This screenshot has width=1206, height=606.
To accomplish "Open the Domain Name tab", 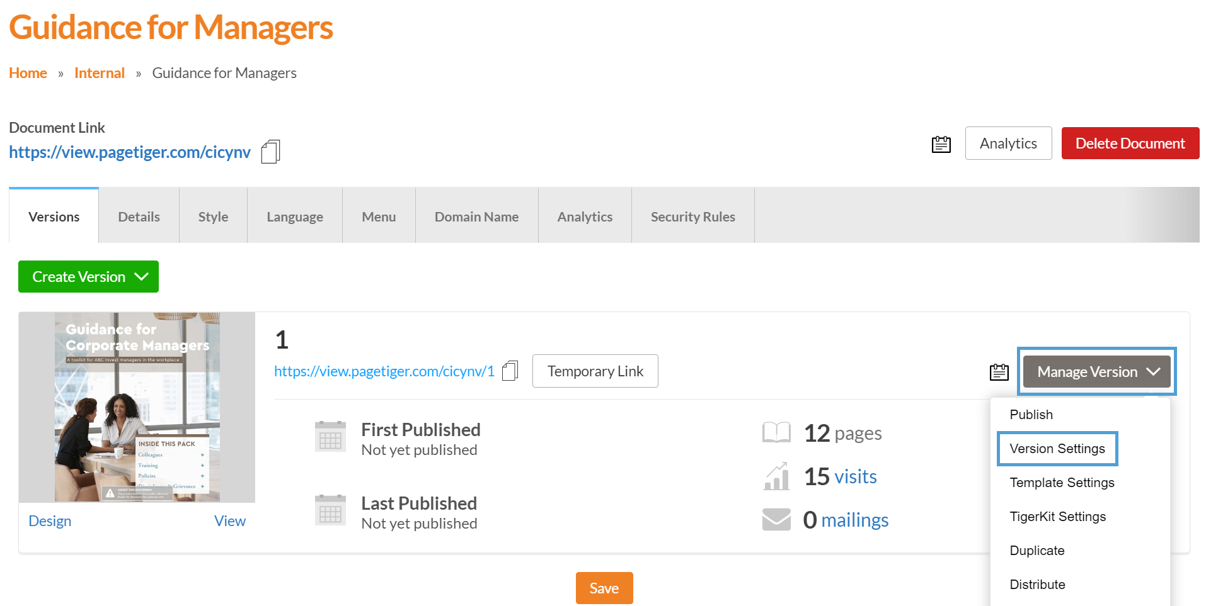I will click(476, 216).
